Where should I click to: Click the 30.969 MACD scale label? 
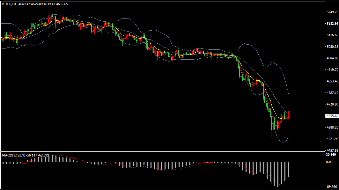(x=331, y=155)
